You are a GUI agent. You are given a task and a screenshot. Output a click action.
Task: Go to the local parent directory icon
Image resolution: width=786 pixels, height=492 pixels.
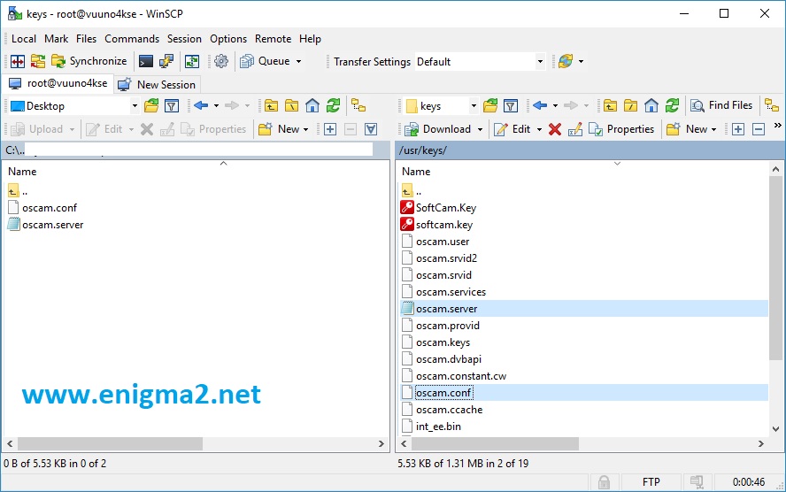coord(271,105)
